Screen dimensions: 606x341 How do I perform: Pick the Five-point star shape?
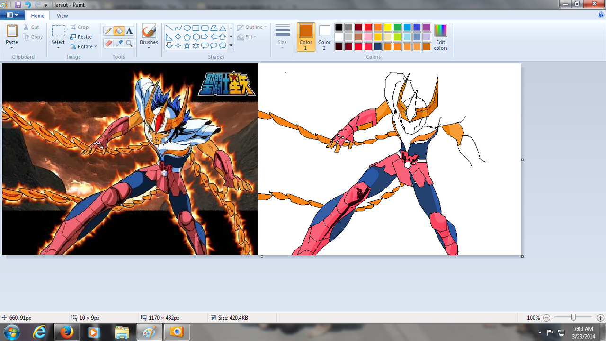pyautogui.click(x=187, y=46)
